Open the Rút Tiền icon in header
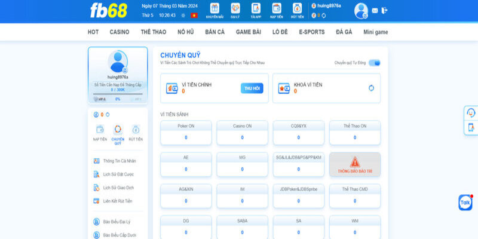Image resolution: width=478 pixels, height=239 pixels. (297, 8)
